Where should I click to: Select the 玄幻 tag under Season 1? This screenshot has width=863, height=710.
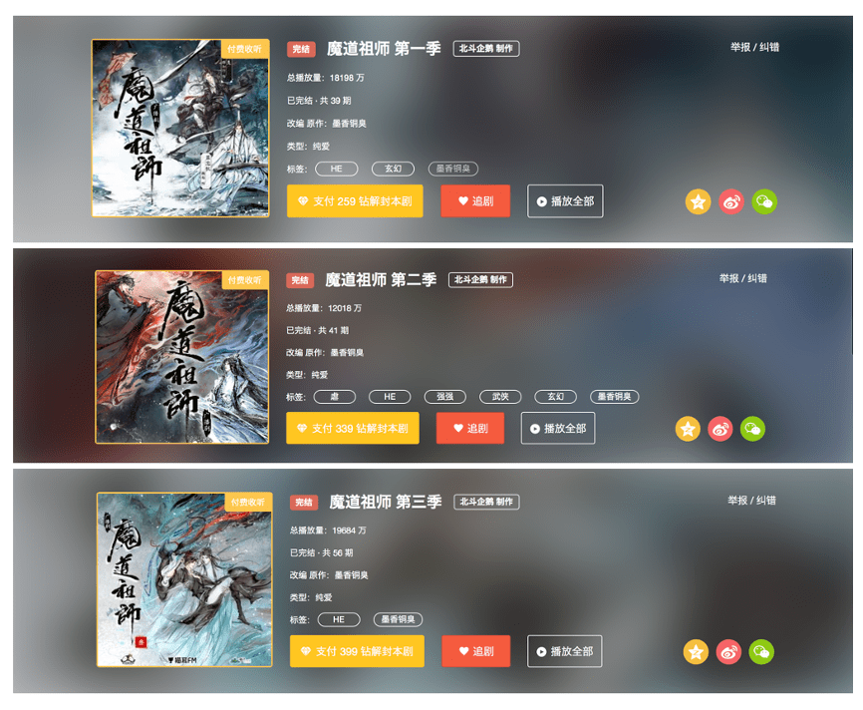393,169
